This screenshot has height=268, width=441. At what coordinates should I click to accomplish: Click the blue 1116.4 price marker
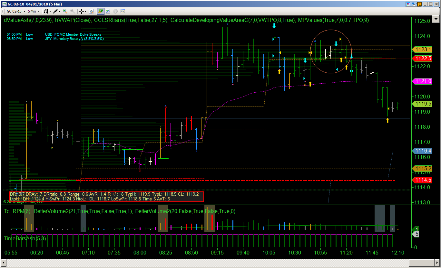click(x=423, y=151)
